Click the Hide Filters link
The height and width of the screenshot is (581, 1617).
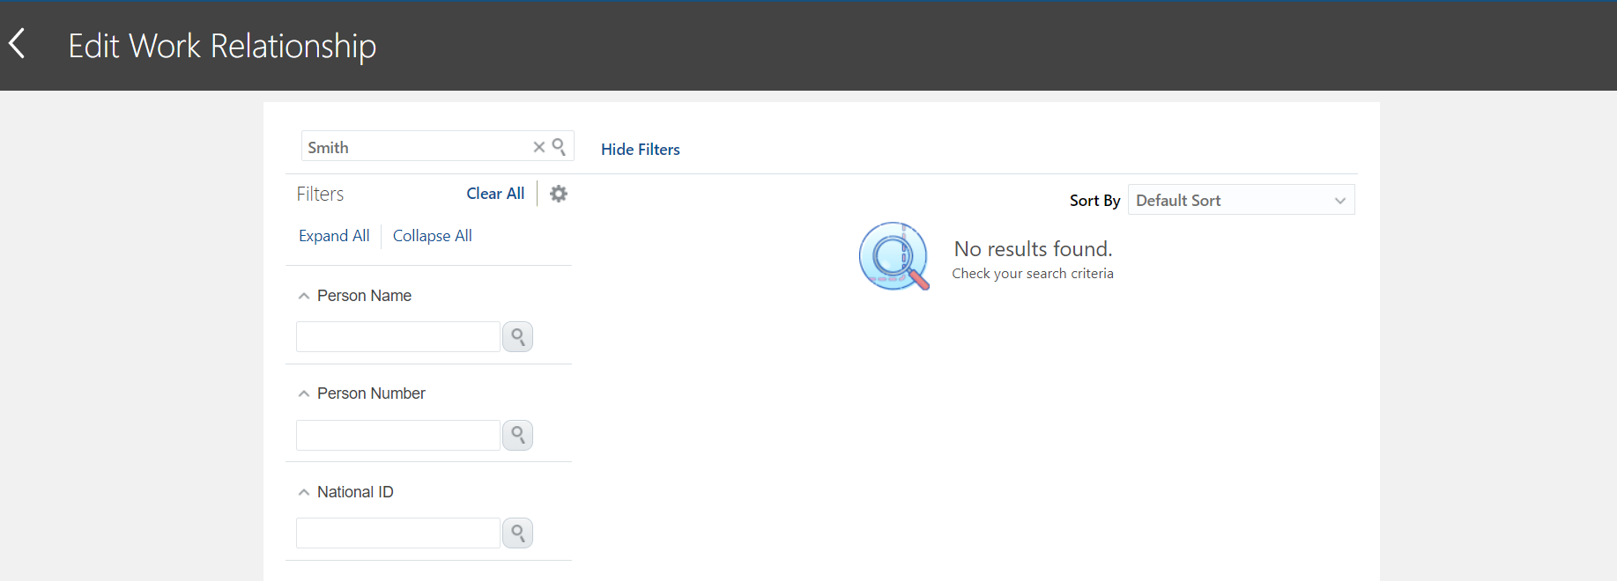click(641, 150)
